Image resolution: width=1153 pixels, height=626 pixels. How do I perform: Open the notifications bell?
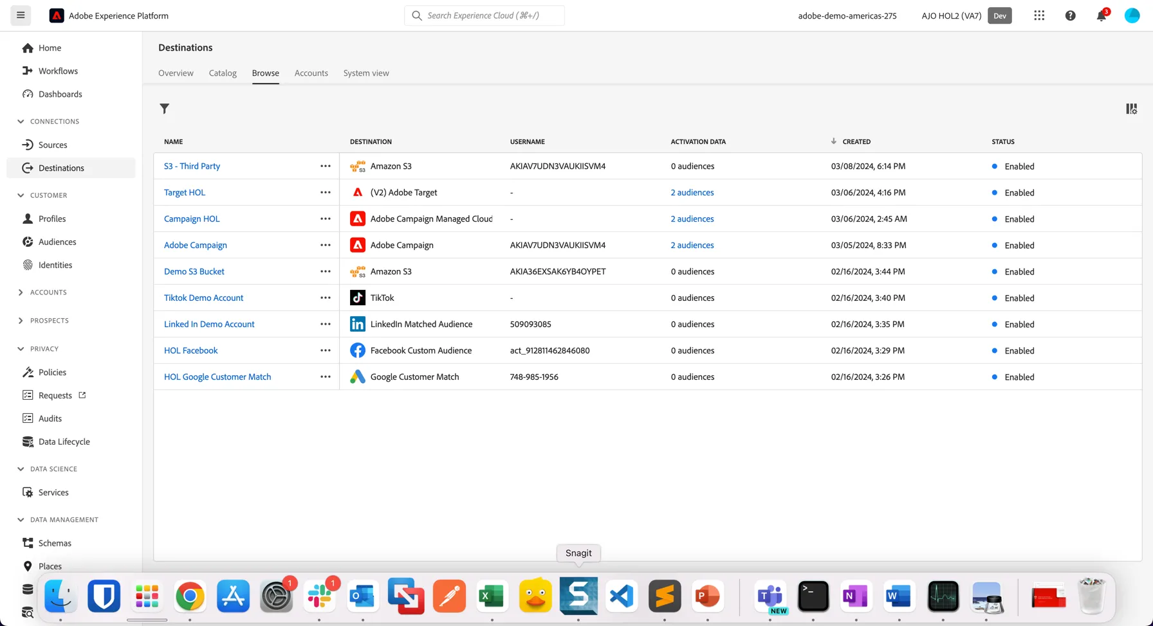[1102, 15]
